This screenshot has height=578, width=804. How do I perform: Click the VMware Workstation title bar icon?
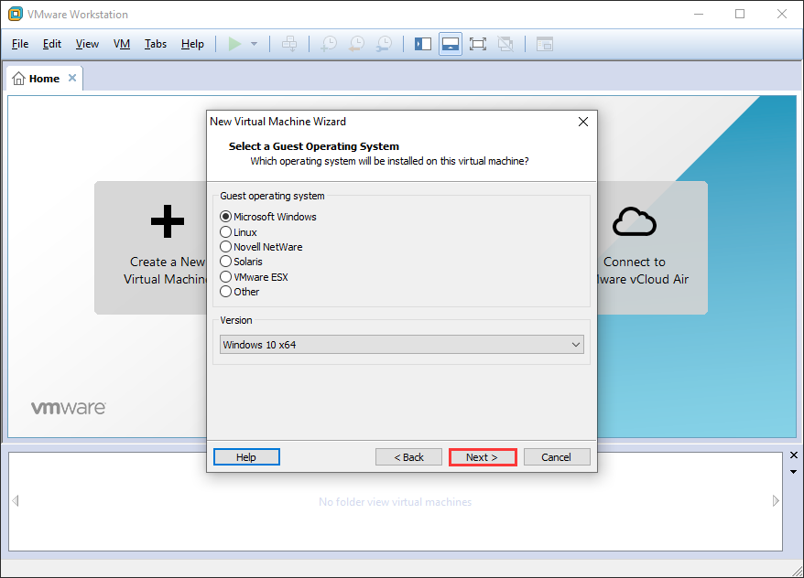pos(16,14)
